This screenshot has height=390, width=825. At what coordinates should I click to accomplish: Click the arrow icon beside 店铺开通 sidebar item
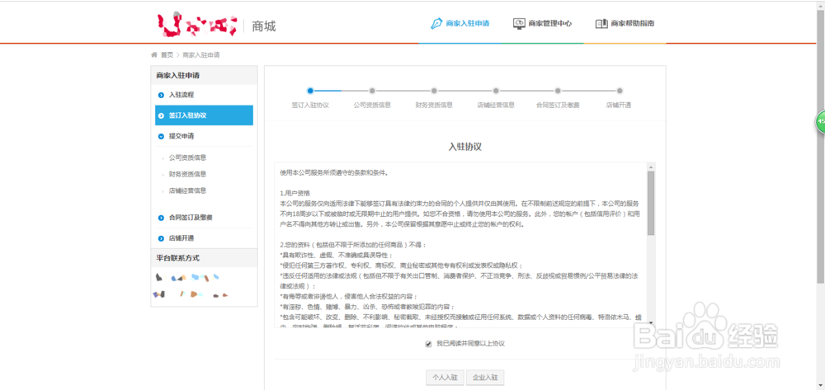tap(162, 238)
